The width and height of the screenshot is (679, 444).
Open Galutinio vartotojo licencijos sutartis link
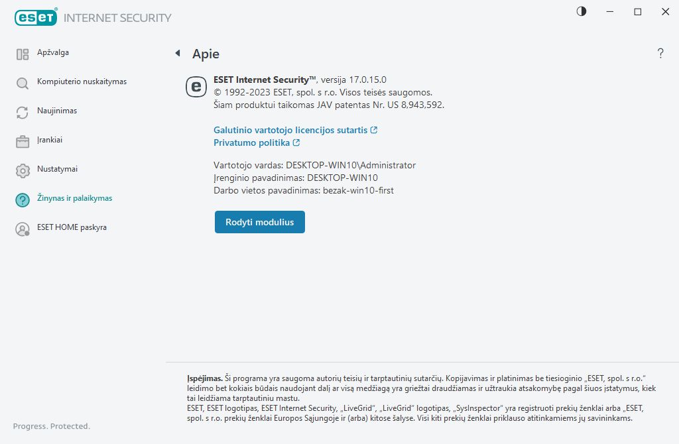(290, 130)
